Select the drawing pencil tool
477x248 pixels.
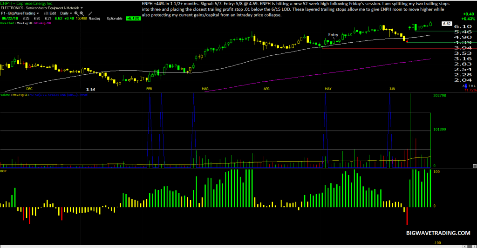90,13
